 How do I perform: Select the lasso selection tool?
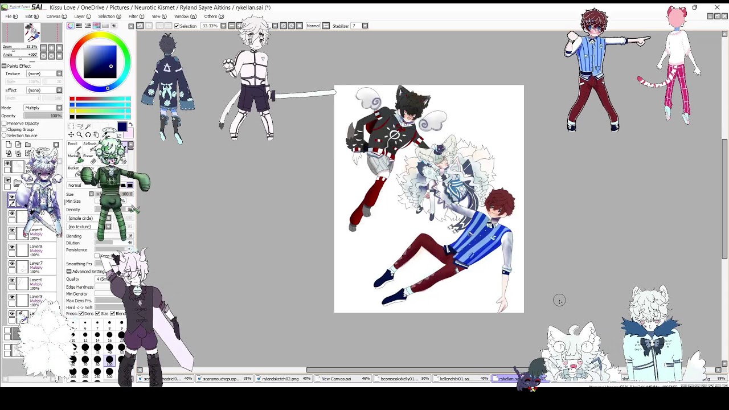coord(80,126)
